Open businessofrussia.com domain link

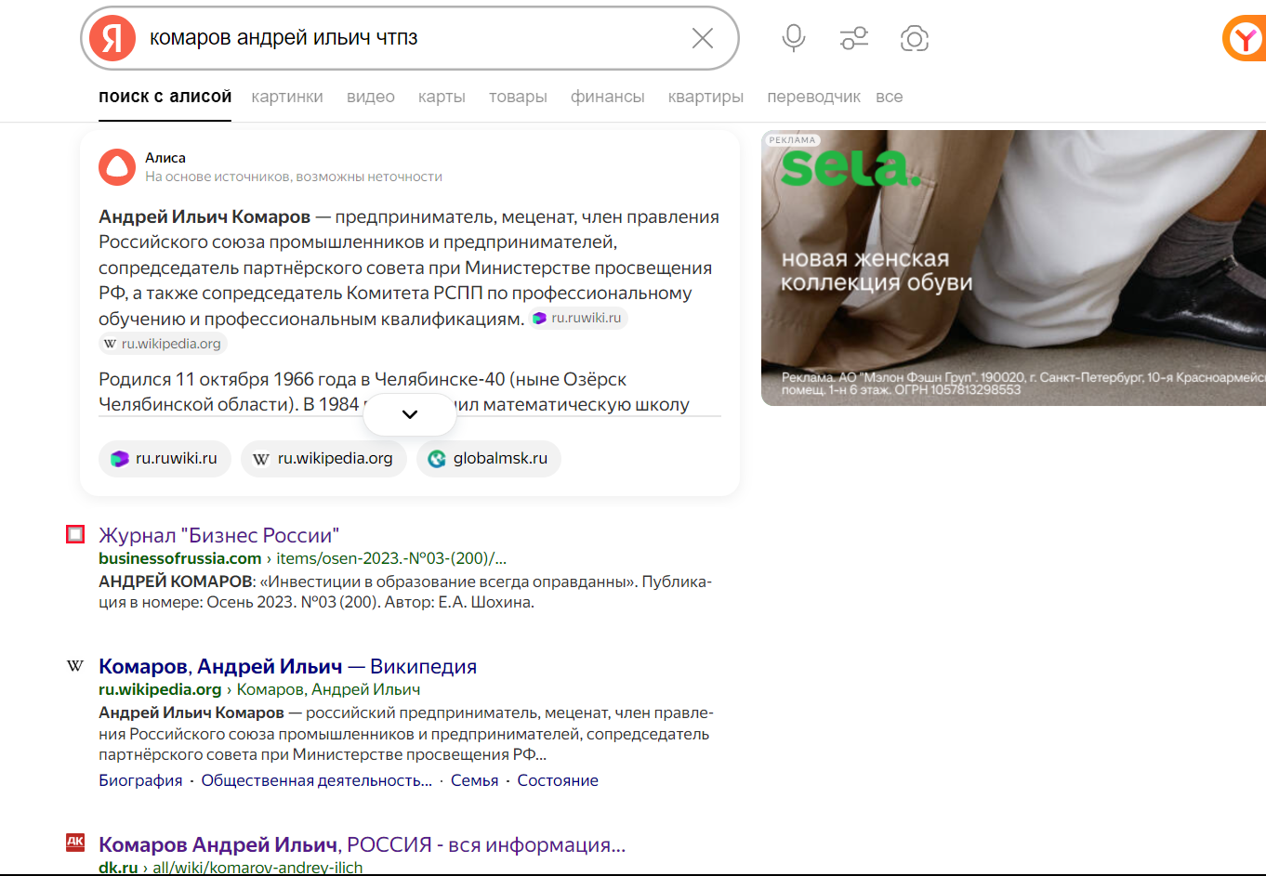[180, 558]
